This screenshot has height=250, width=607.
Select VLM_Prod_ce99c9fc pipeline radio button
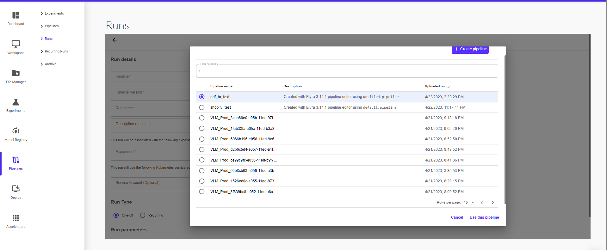click(x=202, y=160)
